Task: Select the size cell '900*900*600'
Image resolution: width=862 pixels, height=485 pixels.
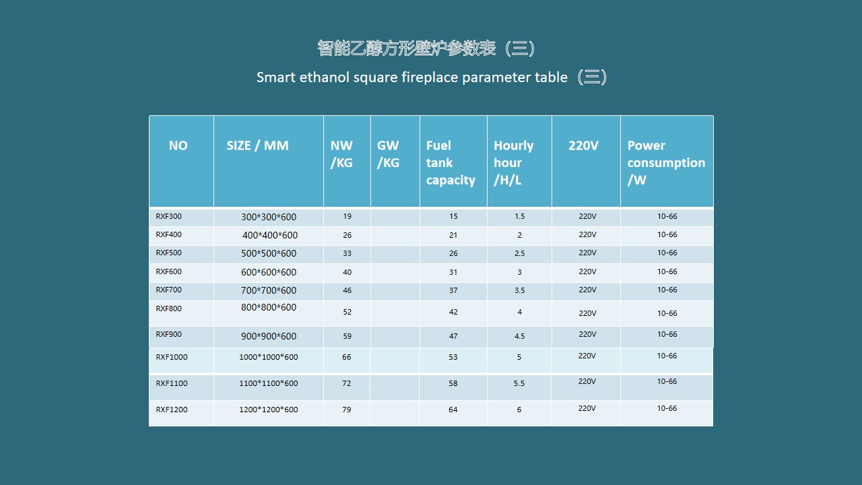Action: click(269, 336)
